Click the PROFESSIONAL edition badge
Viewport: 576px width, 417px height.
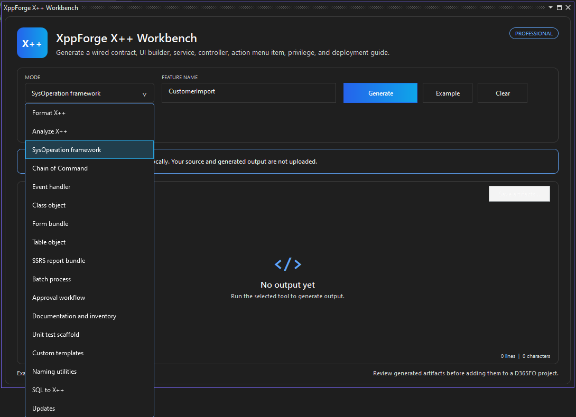point(534,33)
